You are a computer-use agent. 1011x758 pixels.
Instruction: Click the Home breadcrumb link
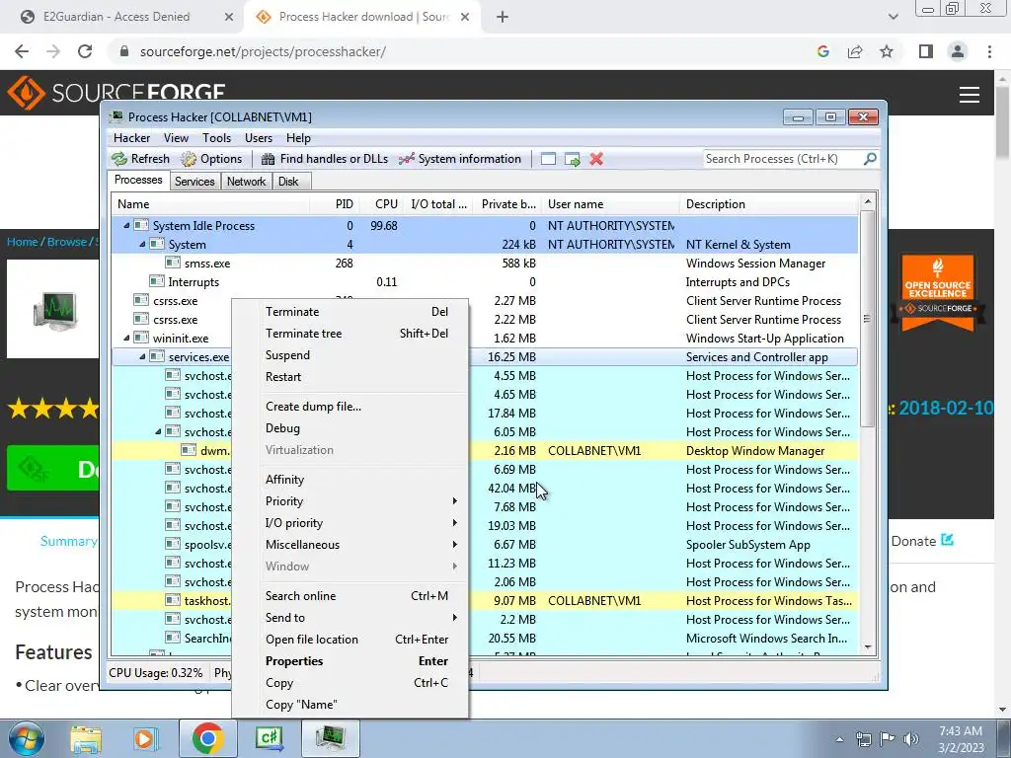point(22,242)
